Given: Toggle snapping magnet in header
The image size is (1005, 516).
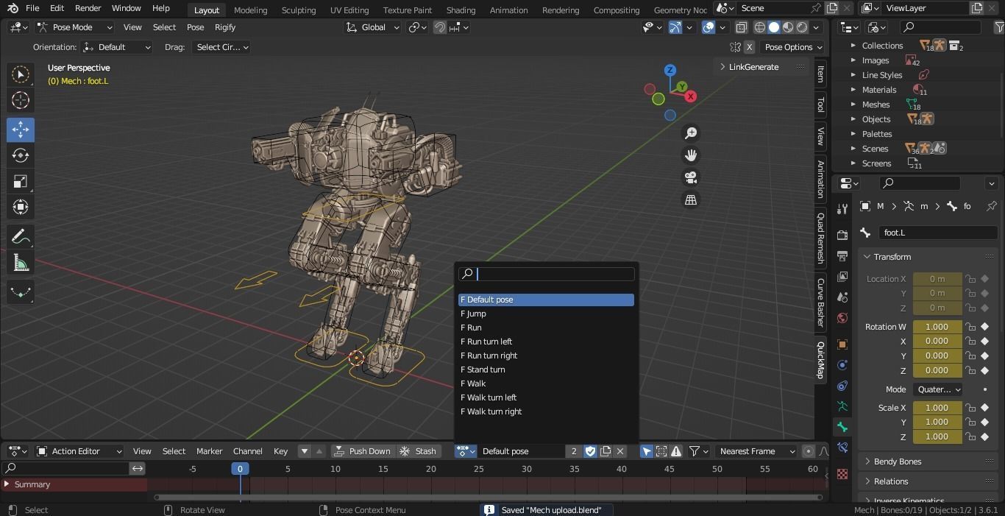Looking at the screenshot, I should coord(440,27).
